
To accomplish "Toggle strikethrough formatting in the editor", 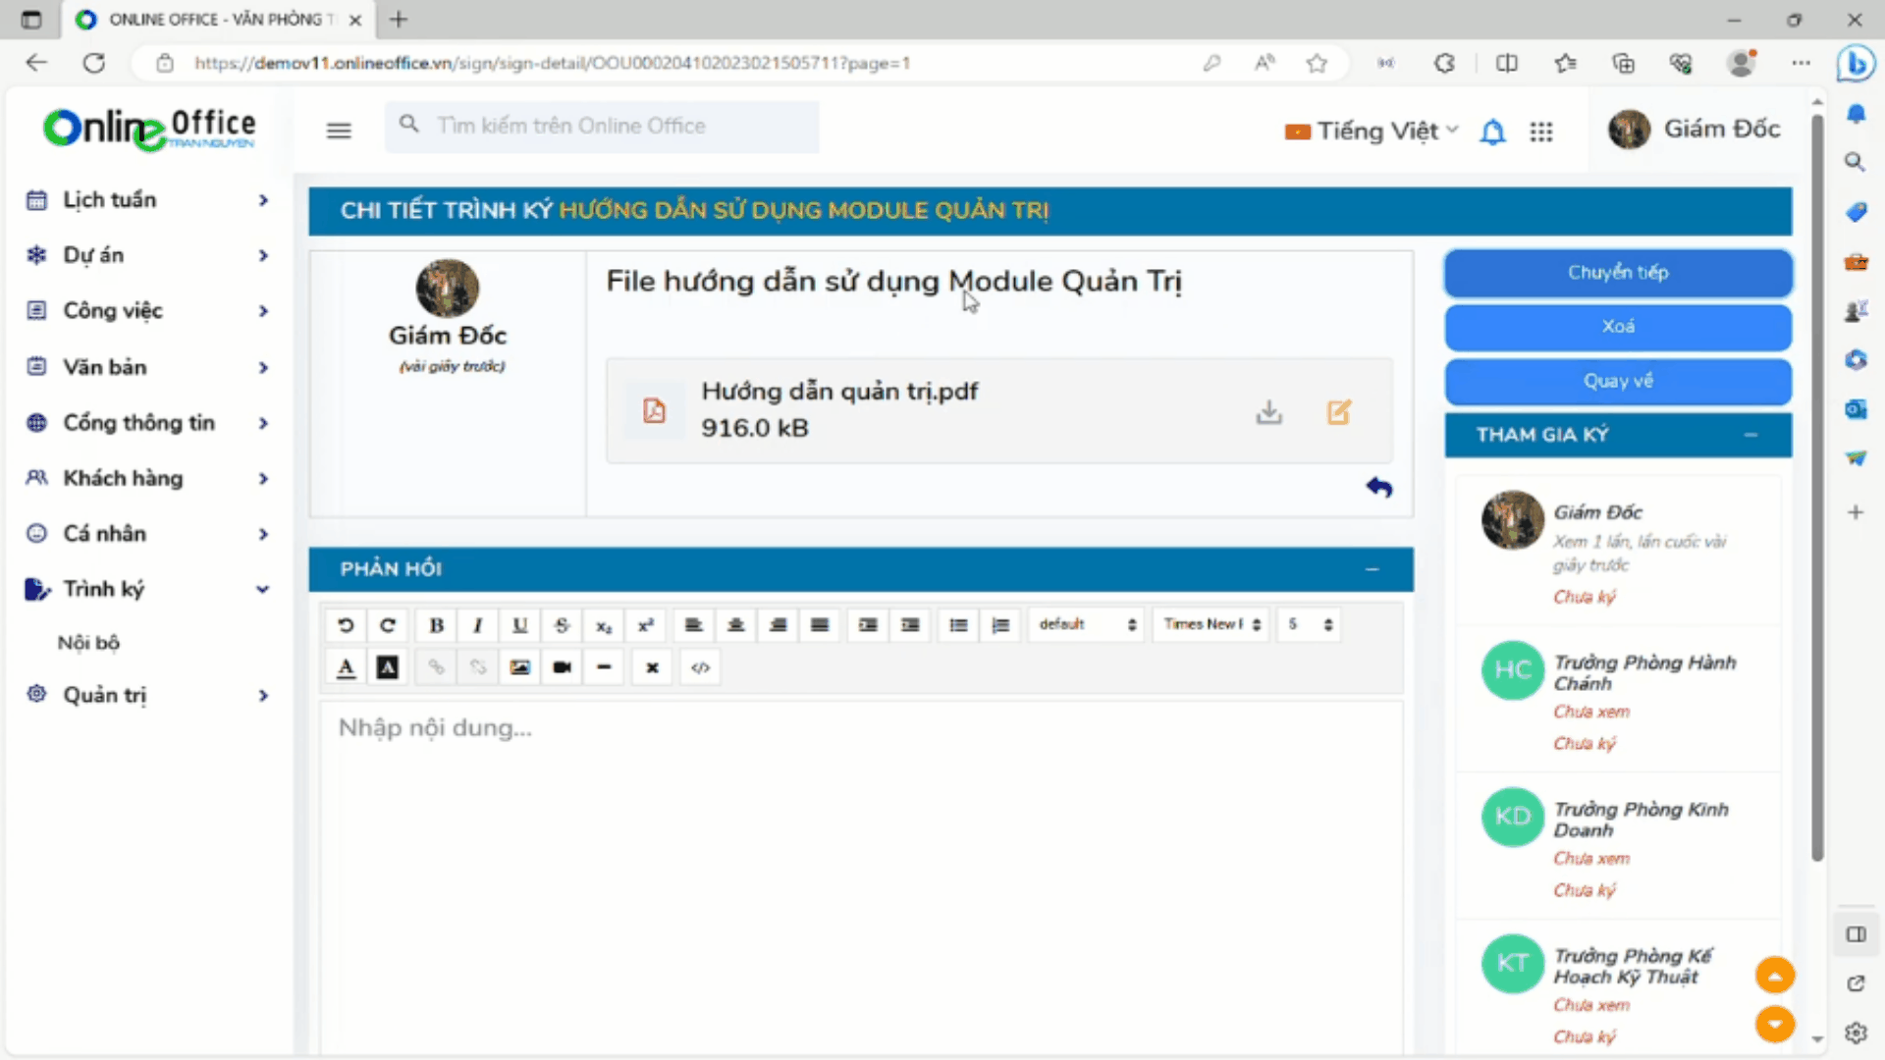I will click(562, 625).
